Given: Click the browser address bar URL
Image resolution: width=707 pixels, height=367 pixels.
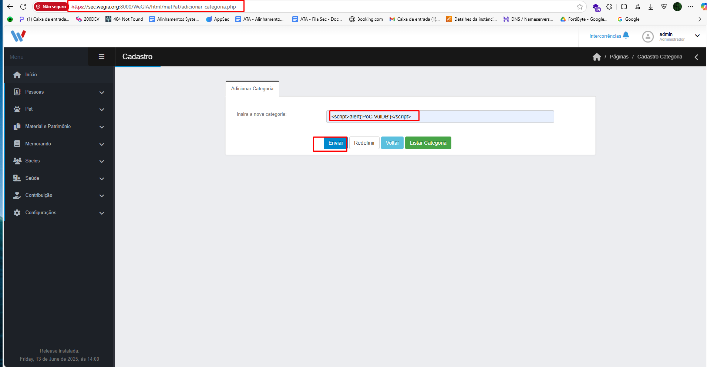Looking at the screenshot, I should click(x=154, y=7).
